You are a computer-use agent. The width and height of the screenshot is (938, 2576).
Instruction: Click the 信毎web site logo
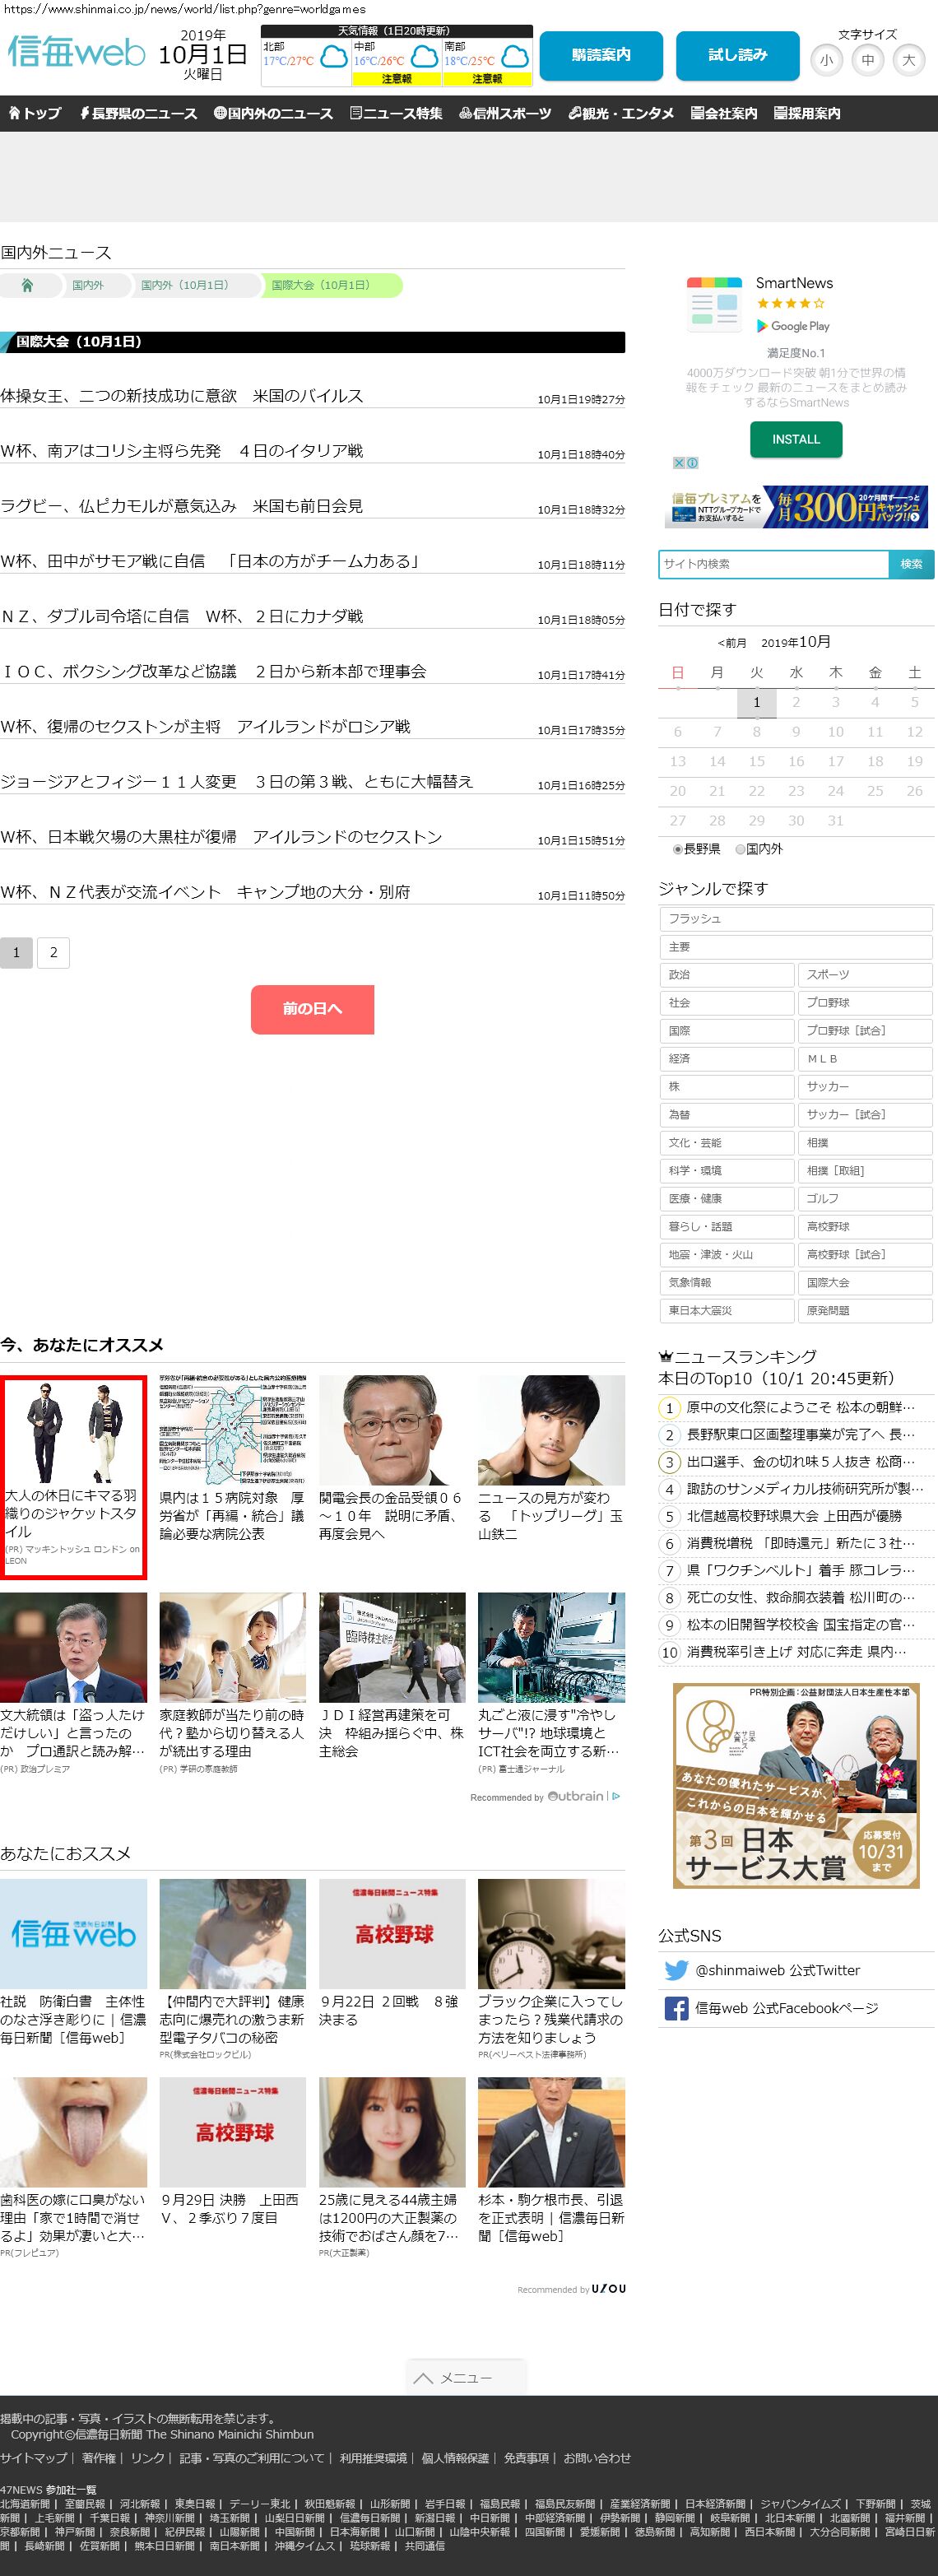76,52
